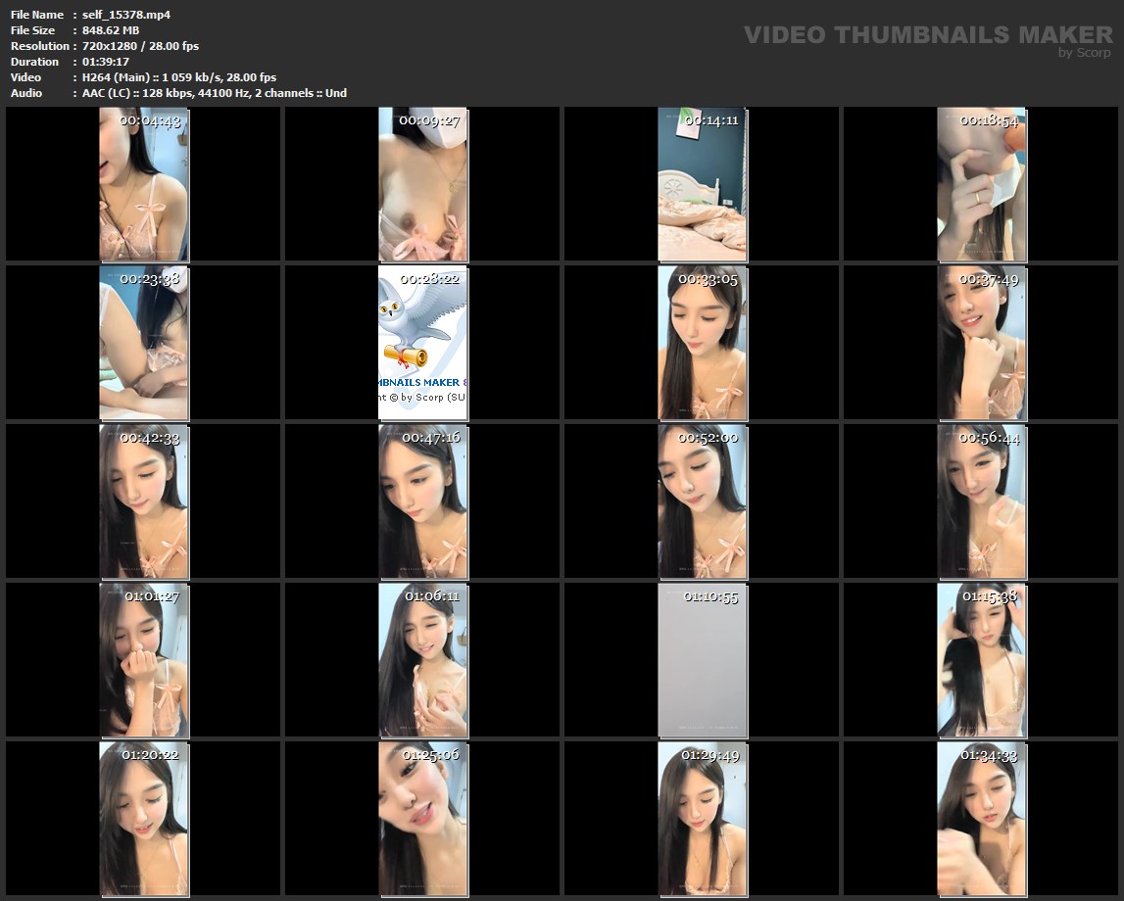Screen dimensions: 1124x901
Task: Open the bedroom thumbnail at 00:14:11
Action: pyautogui.click(x=702, y=184)
